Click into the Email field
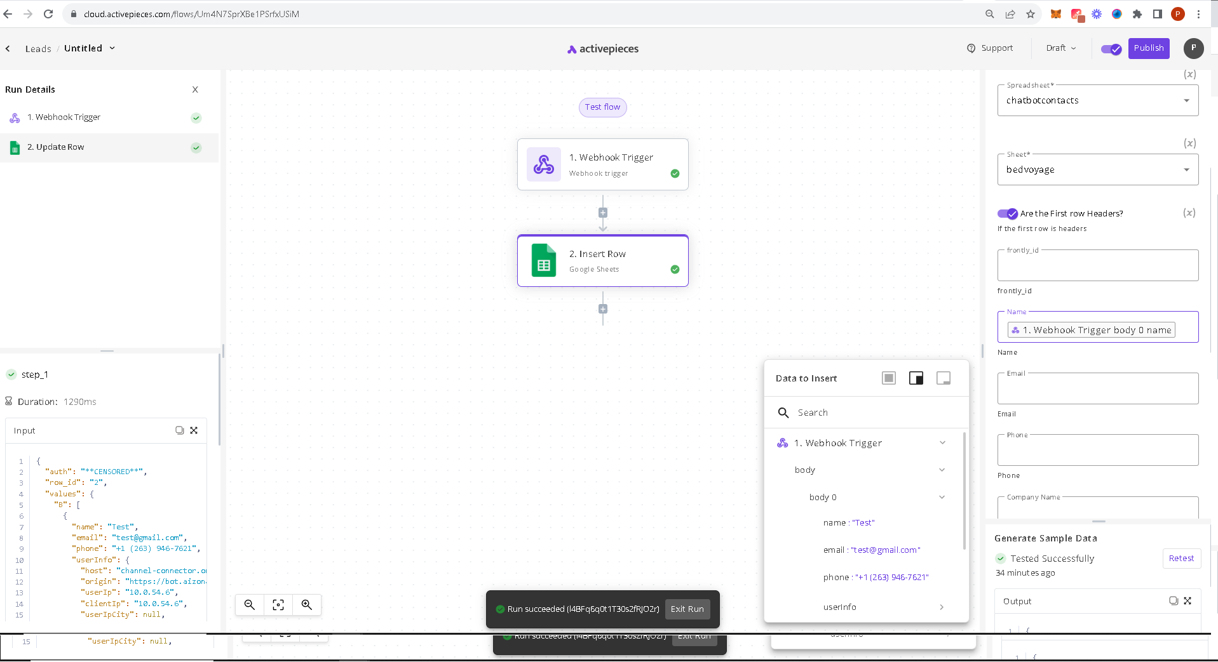 (1098, 388)
